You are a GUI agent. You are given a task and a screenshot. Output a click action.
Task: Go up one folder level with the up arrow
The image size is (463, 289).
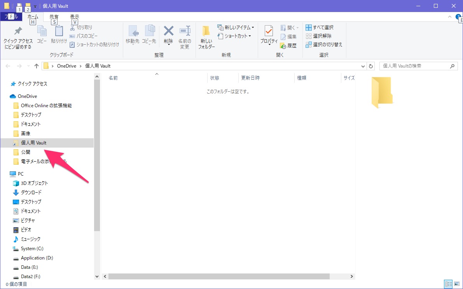pyautogui.click(x=37, y=66)
